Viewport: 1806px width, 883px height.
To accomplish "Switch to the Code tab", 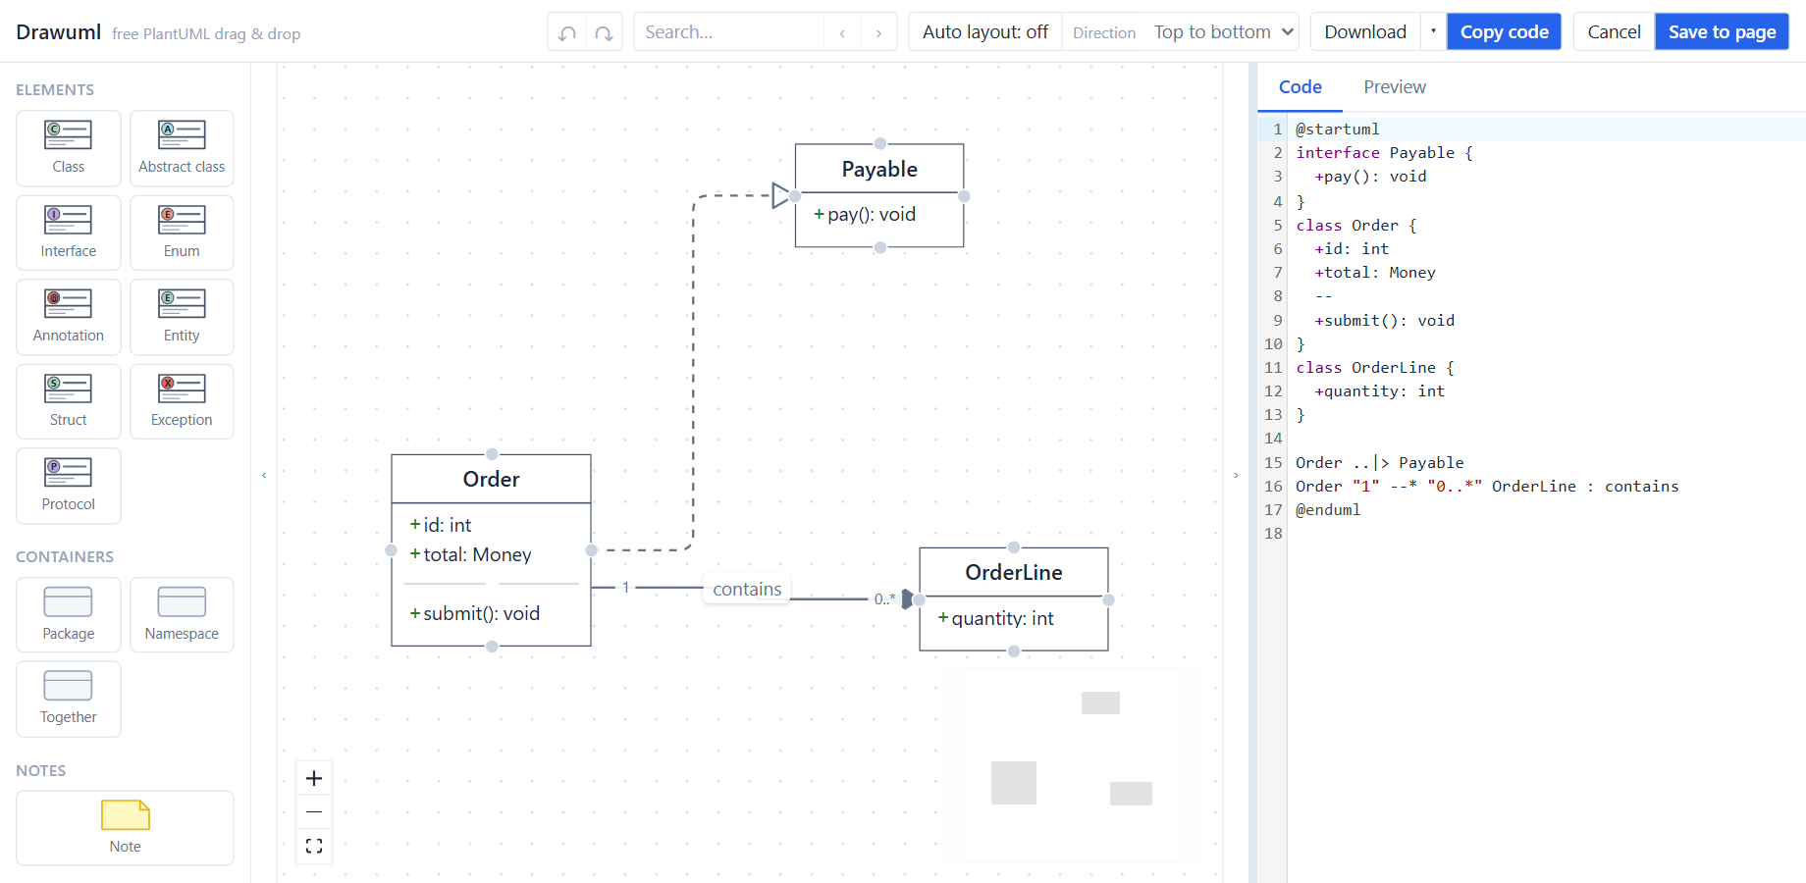I will coord(1300,87).
